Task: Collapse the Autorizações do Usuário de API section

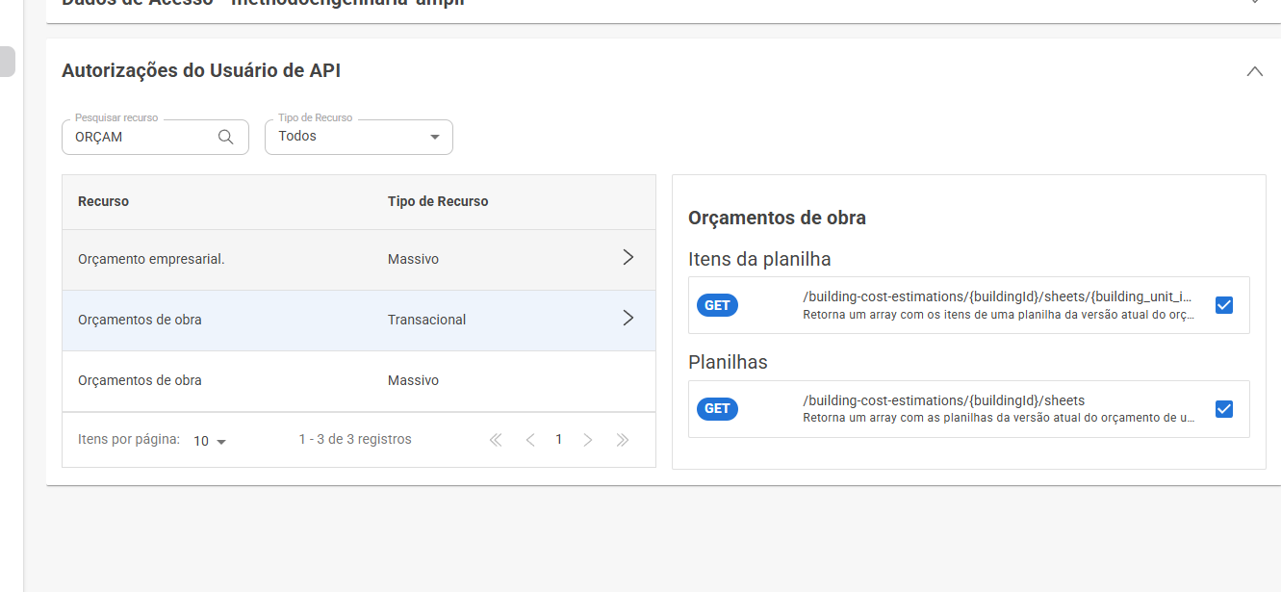Action: (x=1254, y=71)
